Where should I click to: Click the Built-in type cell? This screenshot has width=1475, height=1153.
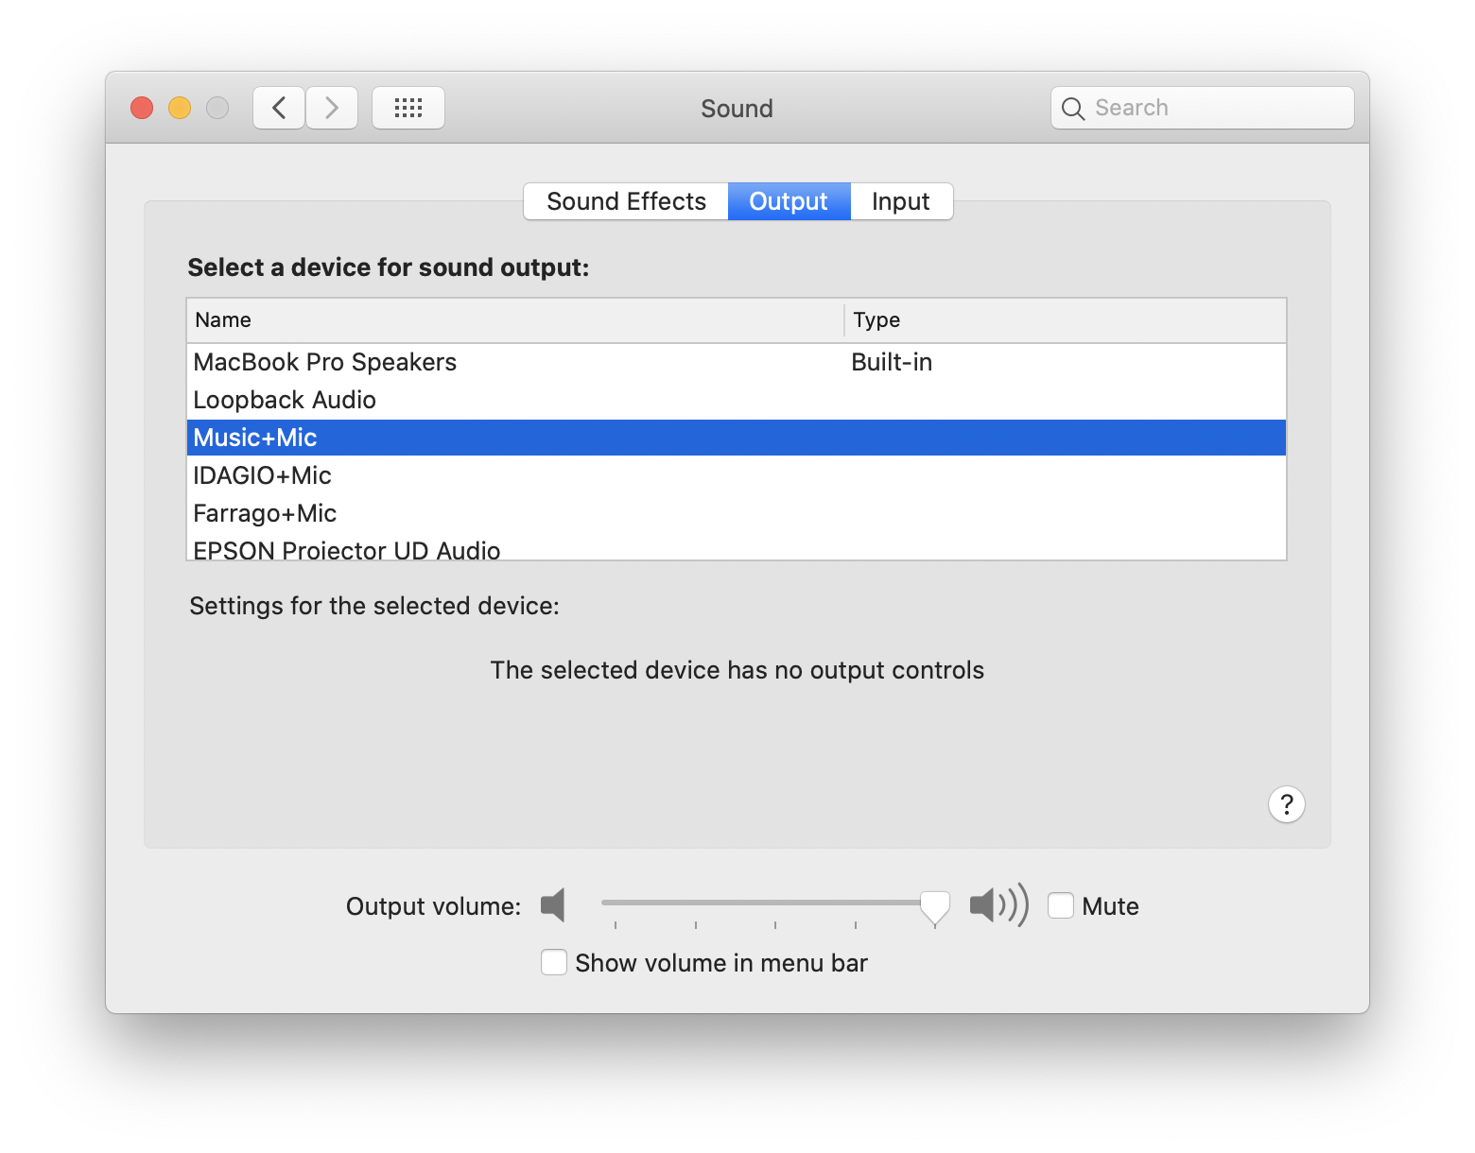[x=892, y=362]
